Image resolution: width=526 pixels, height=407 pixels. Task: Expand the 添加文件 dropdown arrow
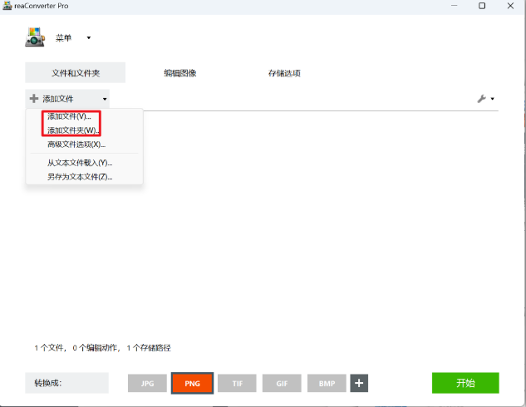tap(105, 99)
